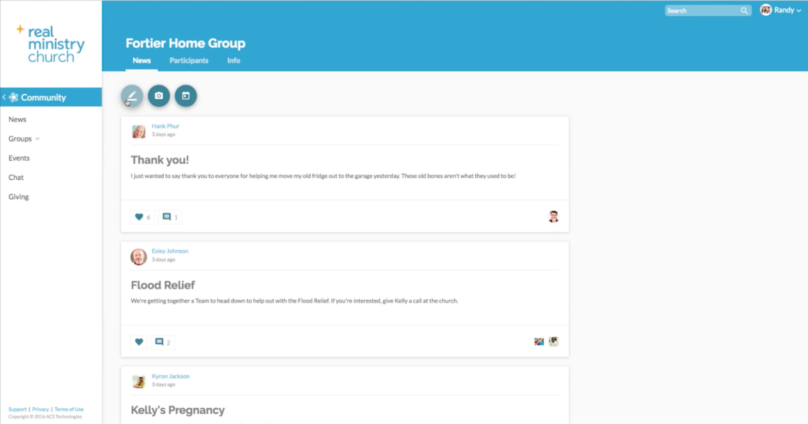Expand the Randy account dropdown

click(797, 10)
